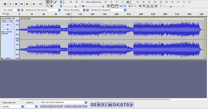The width and height of the screenshot is (208, 109).
Task: Select the Draw (pencil) tool
Action: pos(55,2)
